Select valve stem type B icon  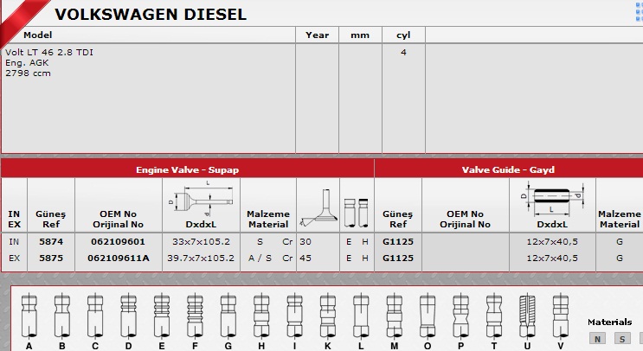(62, 316)
